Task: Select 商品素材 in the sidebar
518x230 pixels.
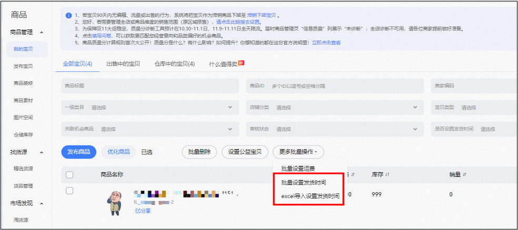Action: tap(23, 100)
